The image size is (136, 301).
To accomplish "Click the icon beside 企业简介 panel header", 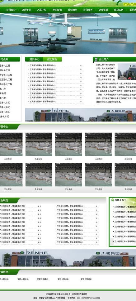I will 96,59.
